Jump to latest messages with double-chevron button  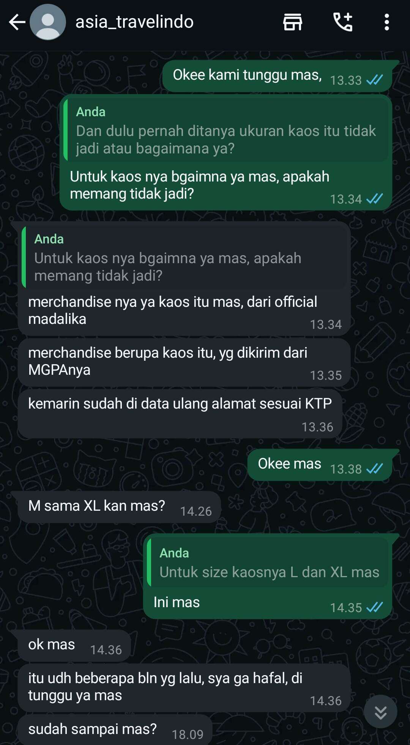coord(380,712)
